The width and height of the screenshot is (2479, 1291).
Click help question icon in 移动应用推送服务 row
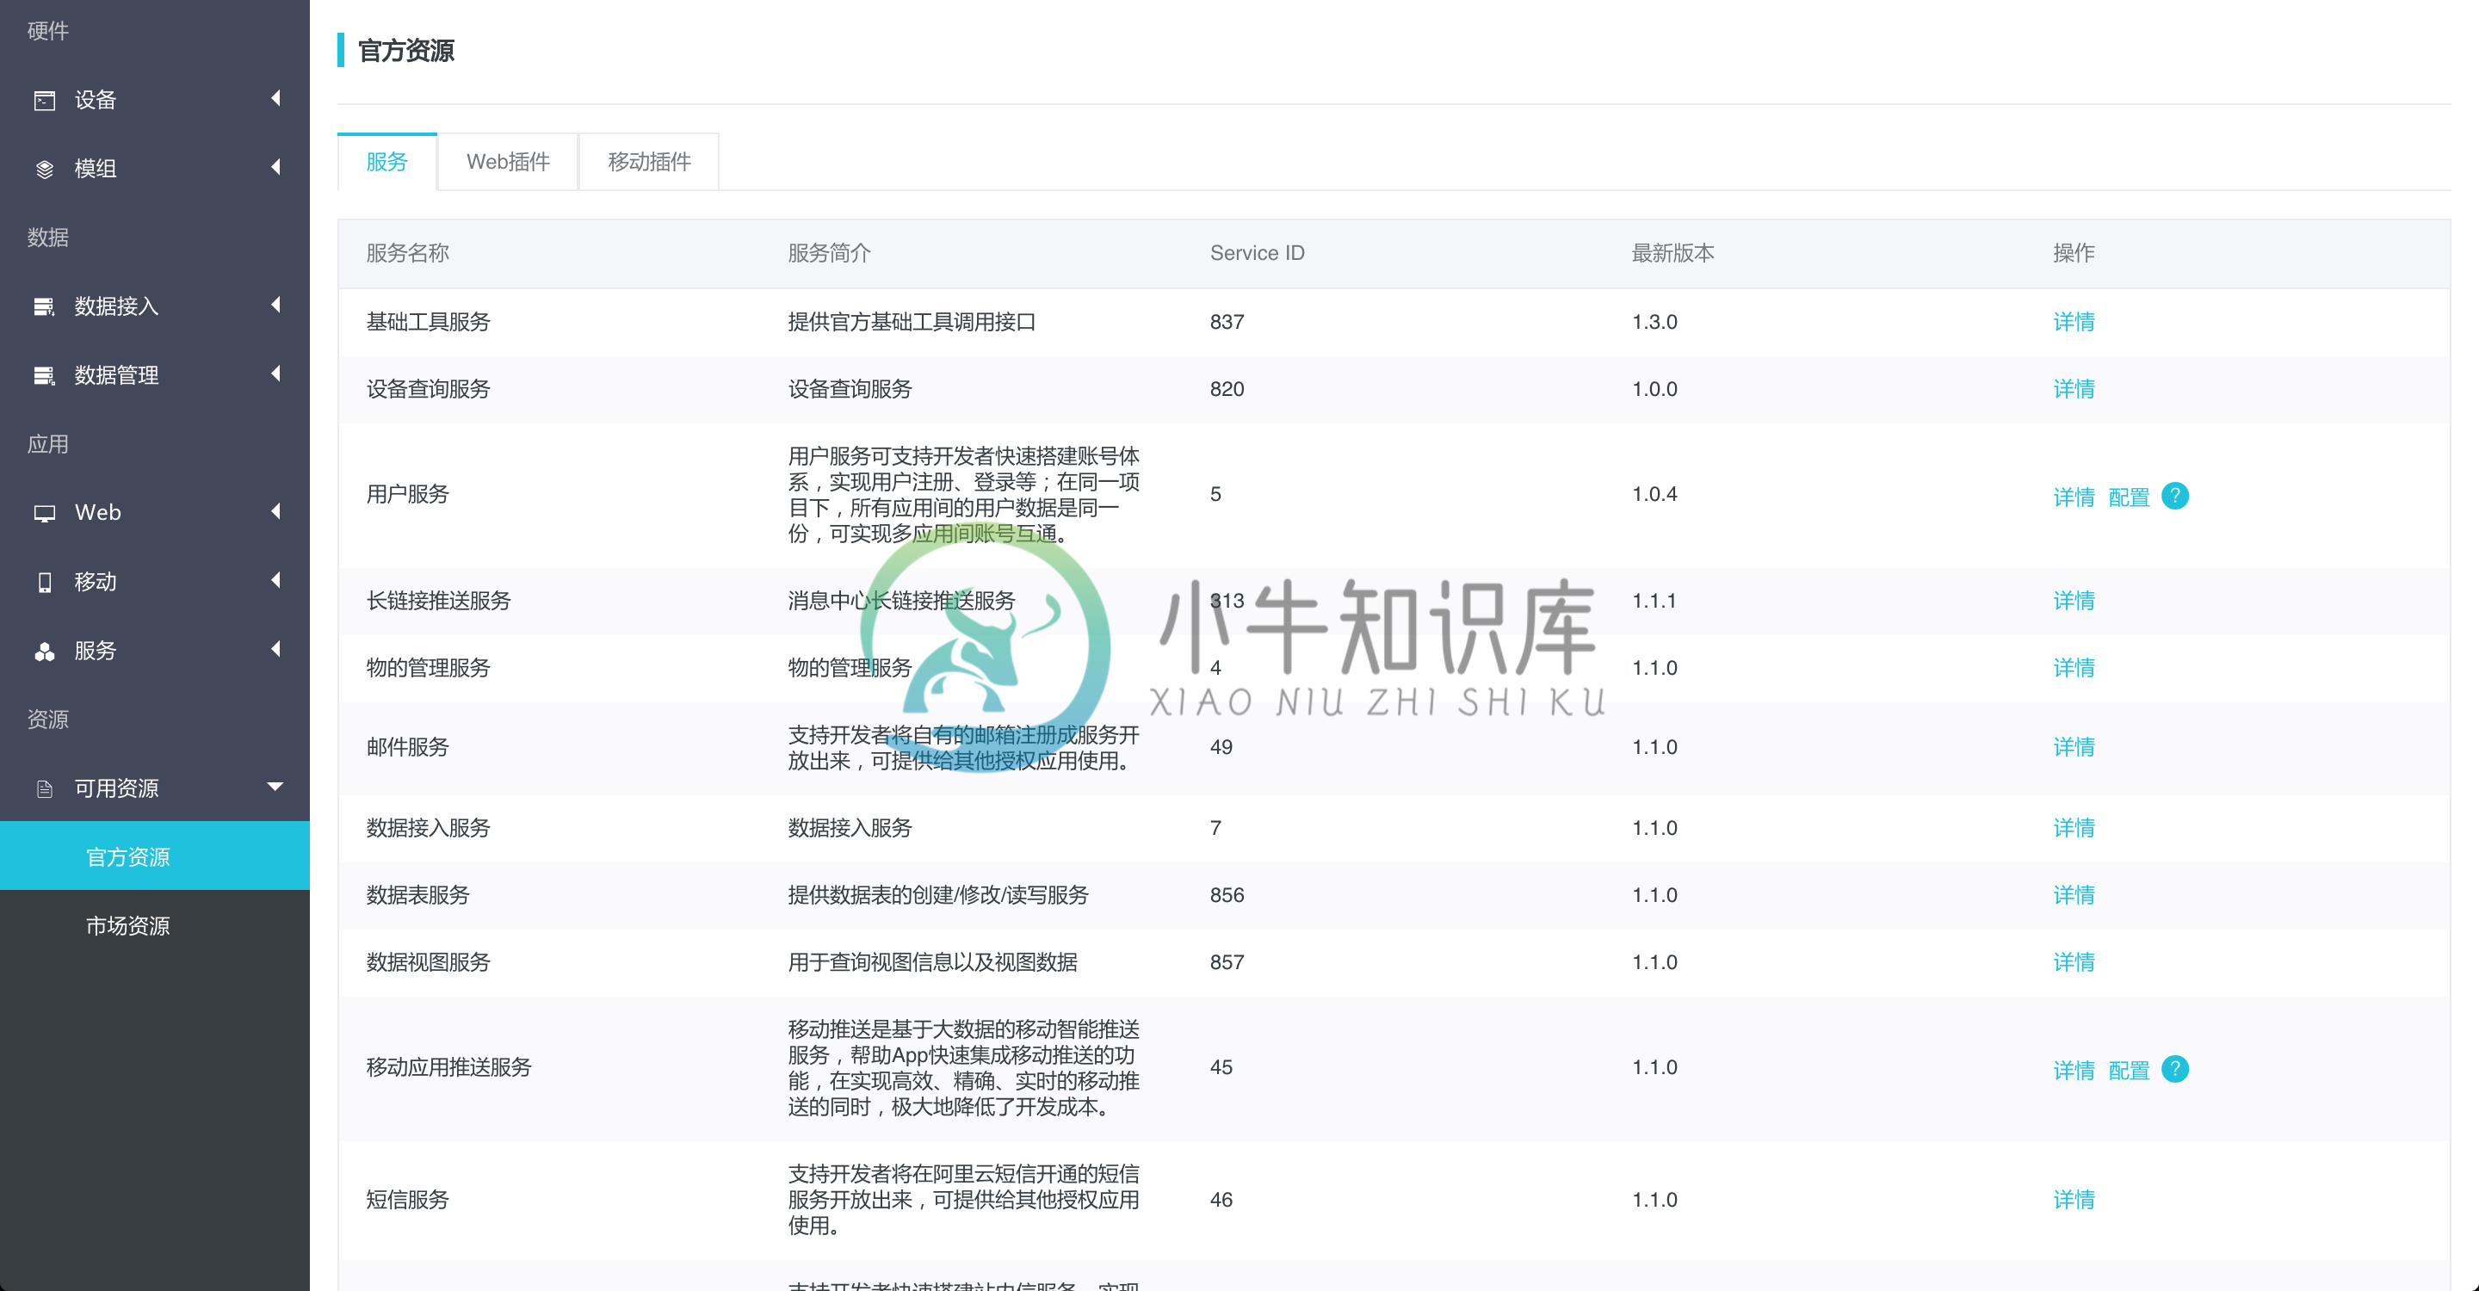2174,1069
